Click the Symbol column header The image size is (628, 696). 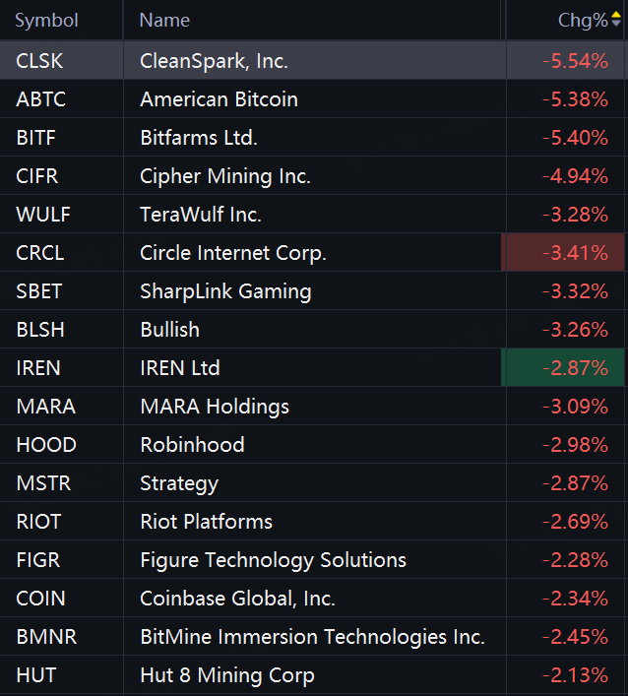46,20
